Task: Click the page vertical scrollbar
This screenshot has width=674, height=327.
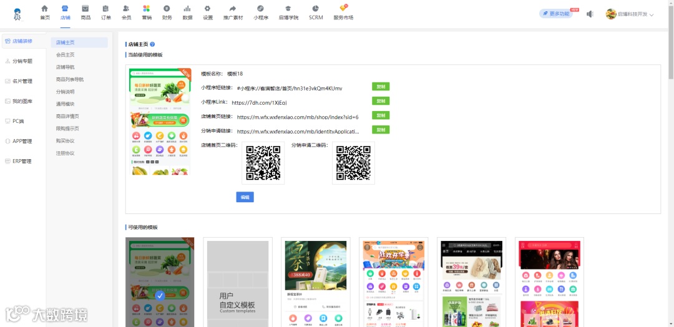Action: point(671,43)
